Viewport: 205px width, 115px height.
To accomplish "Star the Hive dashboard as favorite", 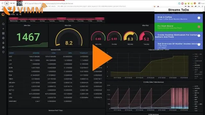I will coord(17,14).
